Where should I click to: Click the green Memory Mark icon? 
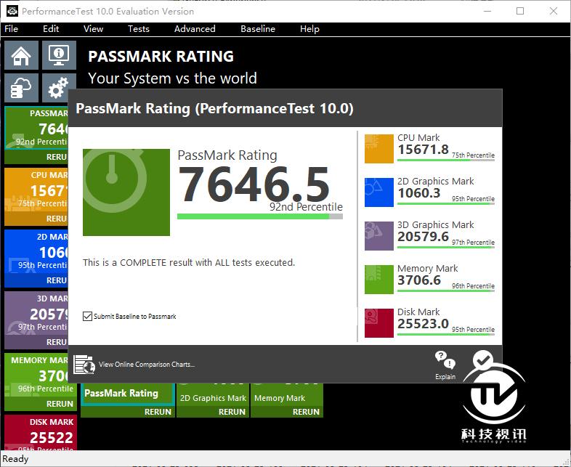tap(379, 279)
